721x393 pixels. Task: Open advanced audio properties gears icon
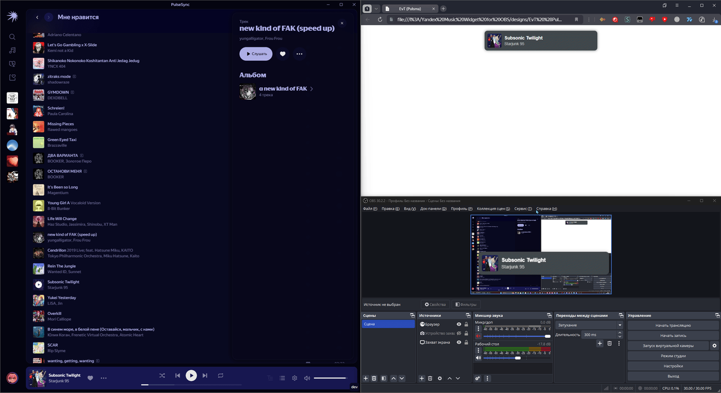[478, 379]
